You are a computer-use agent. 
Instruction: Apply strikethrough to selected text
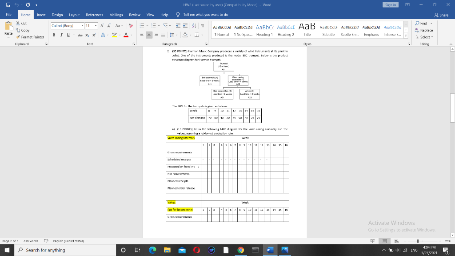click(81, 34)
